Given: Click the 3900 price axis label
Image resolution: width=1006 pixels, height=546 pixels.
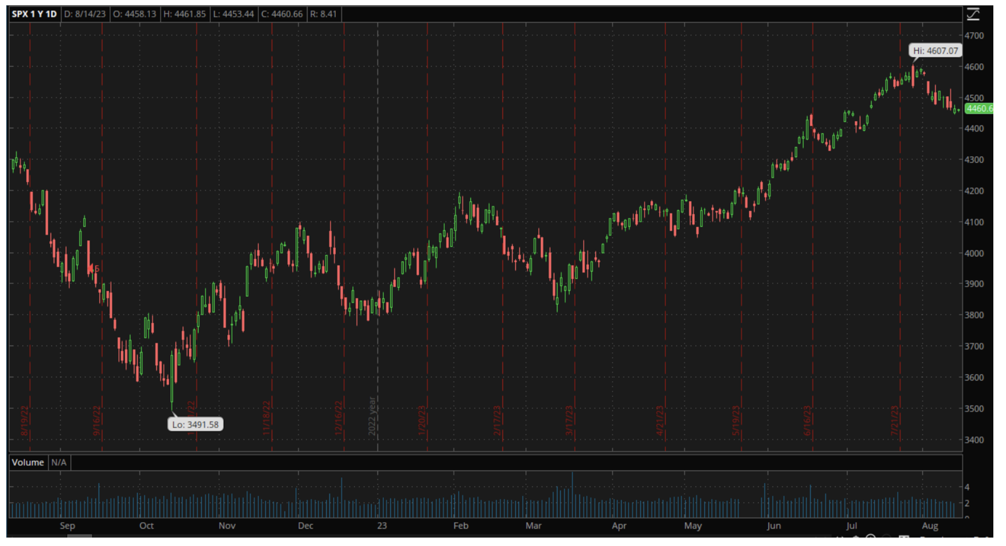Looking at the screenshot, I should point(974,284).
